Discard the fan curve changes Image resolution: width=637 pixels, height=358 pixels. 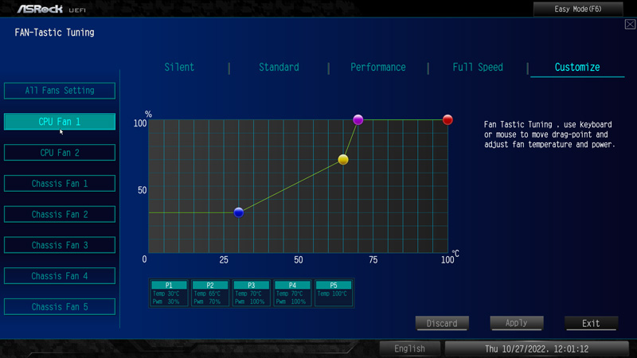click(x=442, y=324)
